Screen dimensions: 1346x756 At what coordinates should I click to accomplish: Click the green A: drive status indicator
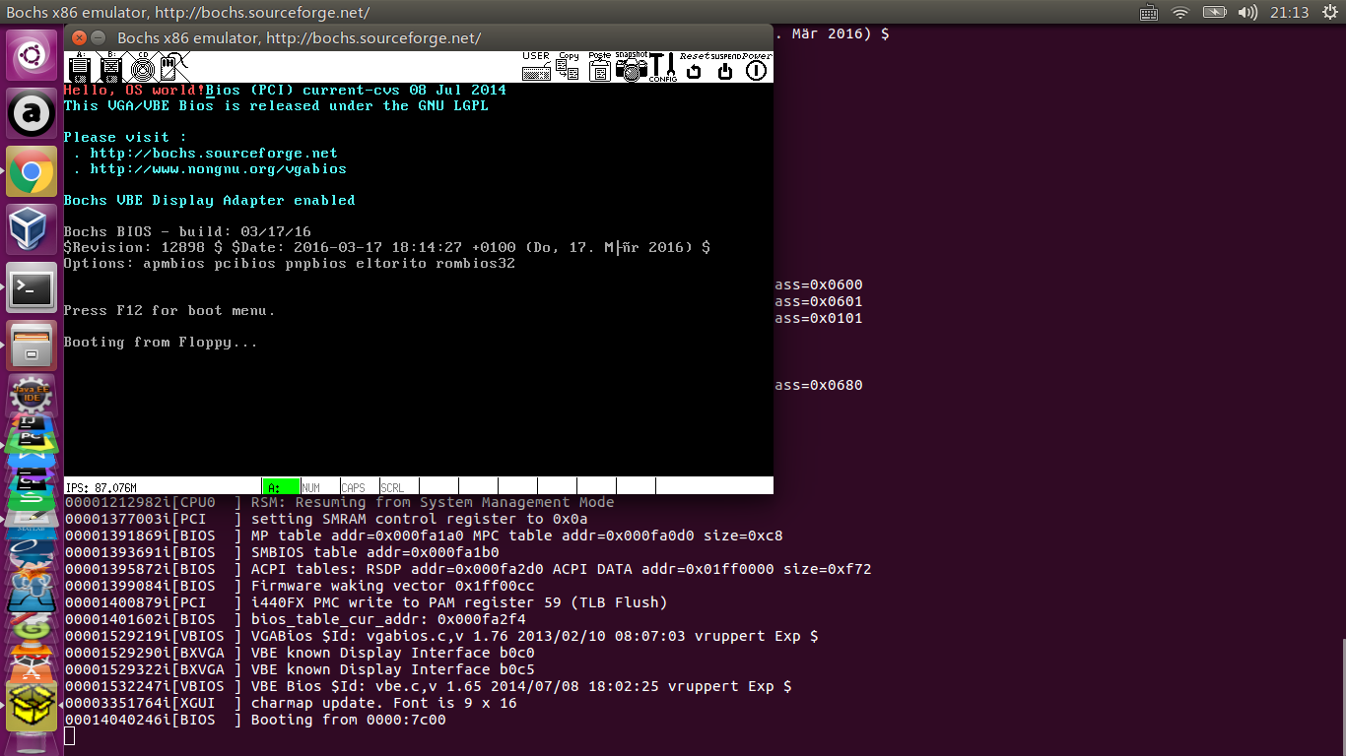click(281, 487)
